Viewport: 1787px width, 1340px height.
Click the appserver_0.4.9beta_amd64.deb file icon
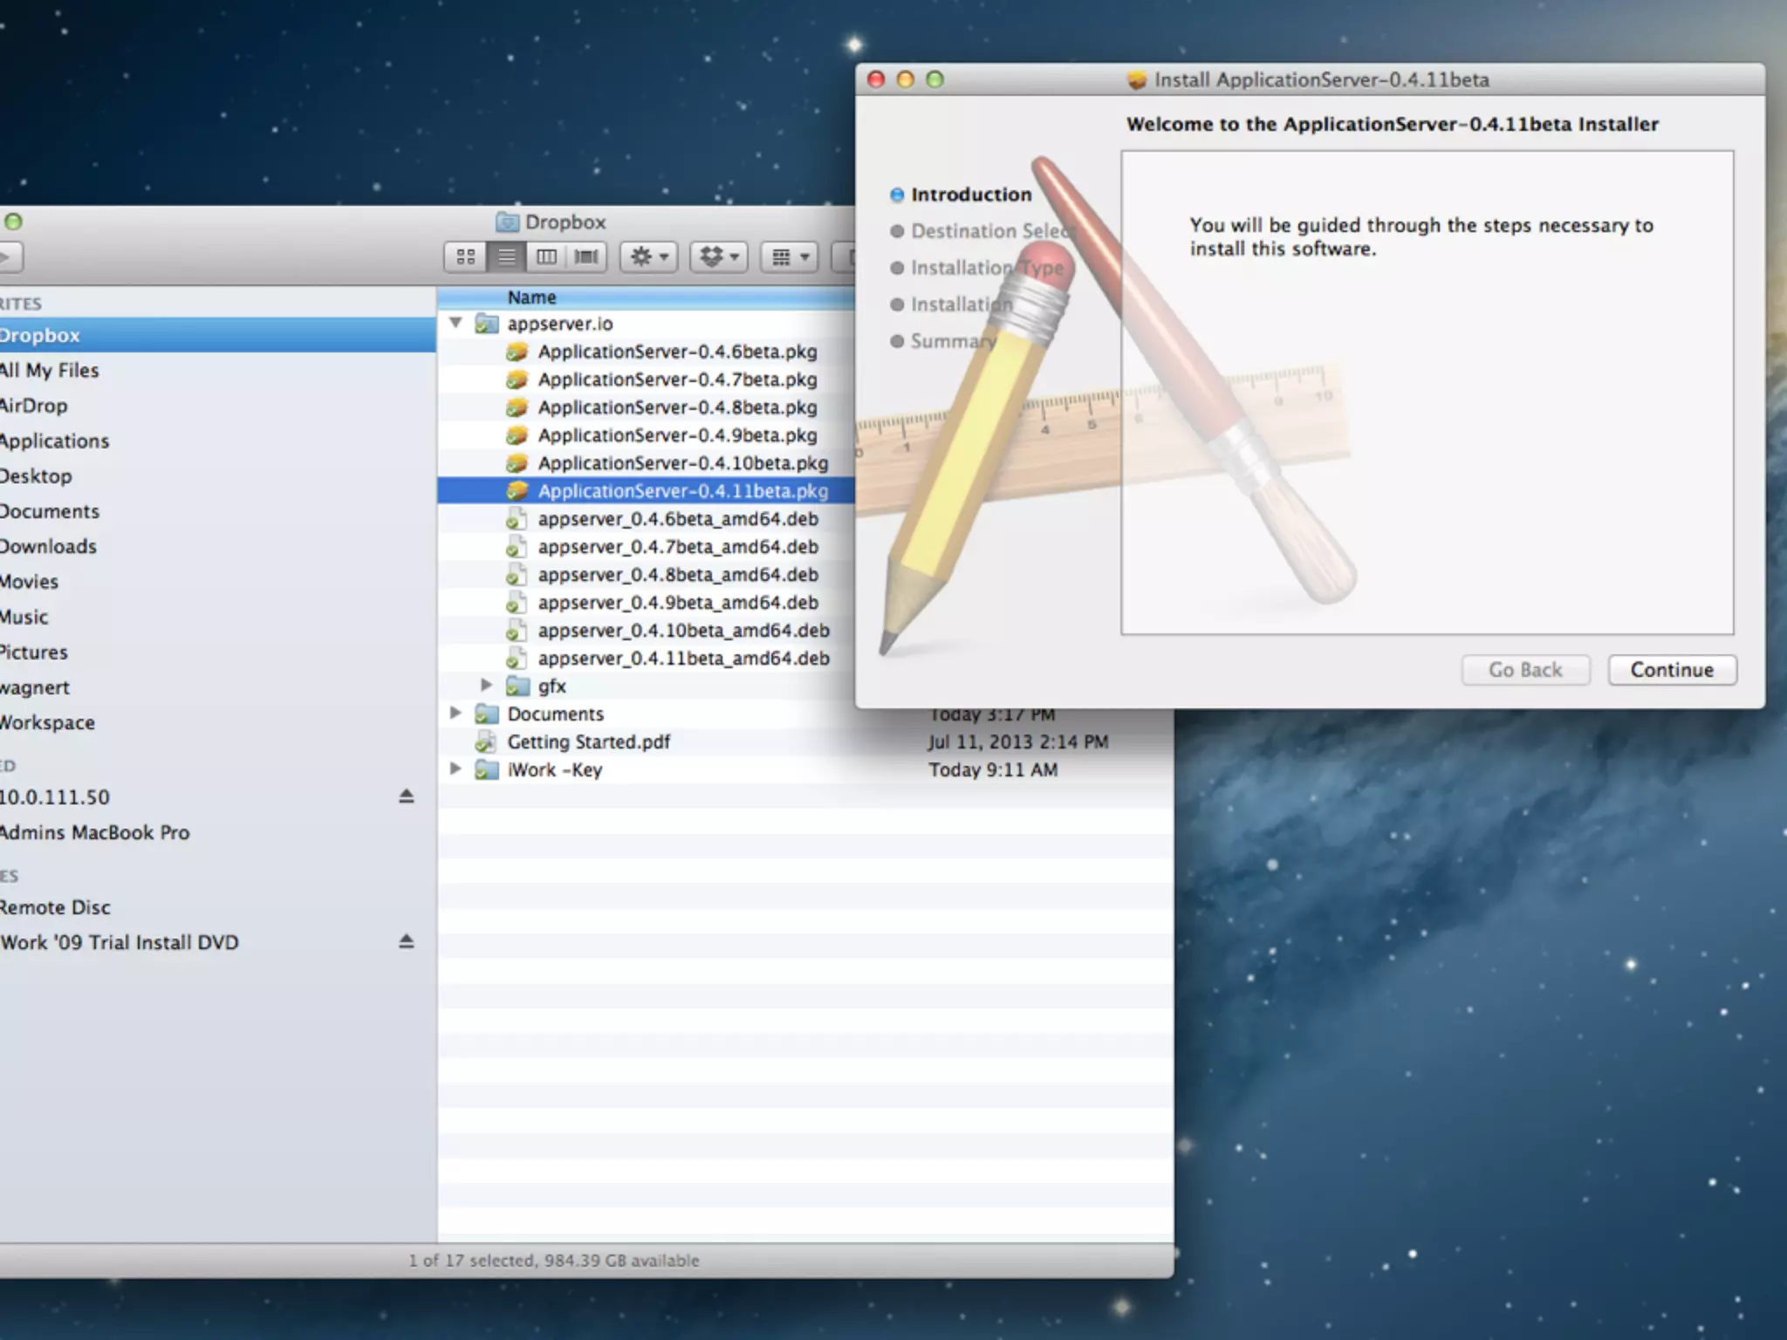[x=517, y=603]
